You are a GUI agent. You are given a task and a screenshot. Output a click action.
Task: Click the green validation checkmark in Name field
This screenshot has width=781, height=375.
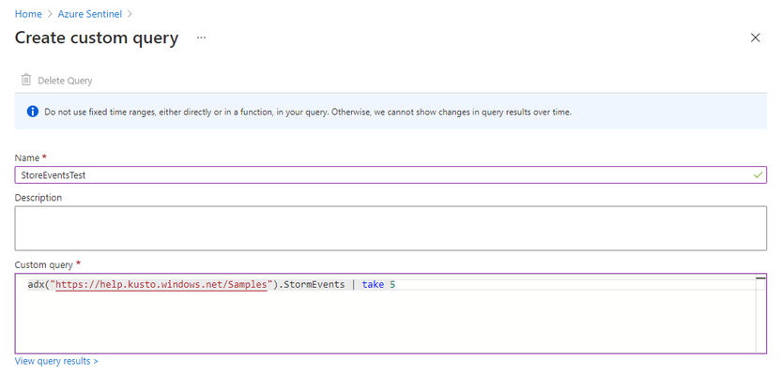click(x=758, y=175)
